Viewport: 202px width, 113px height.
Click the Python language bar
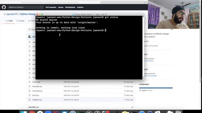pyautogui.click(x=156, y=88)
